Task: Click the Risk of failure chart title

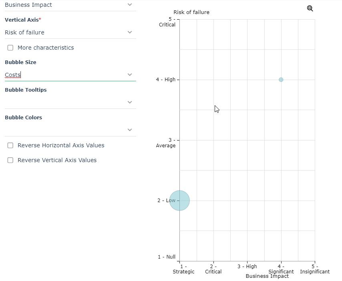Action: (x=191, y=12)
